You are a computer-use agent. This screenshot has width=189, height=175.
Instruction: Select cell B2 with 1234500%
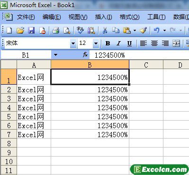pos(90,89)
